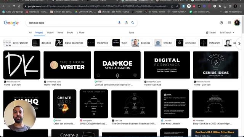Click the address bar URL
The image size is (244, 137).
point(98,6)
